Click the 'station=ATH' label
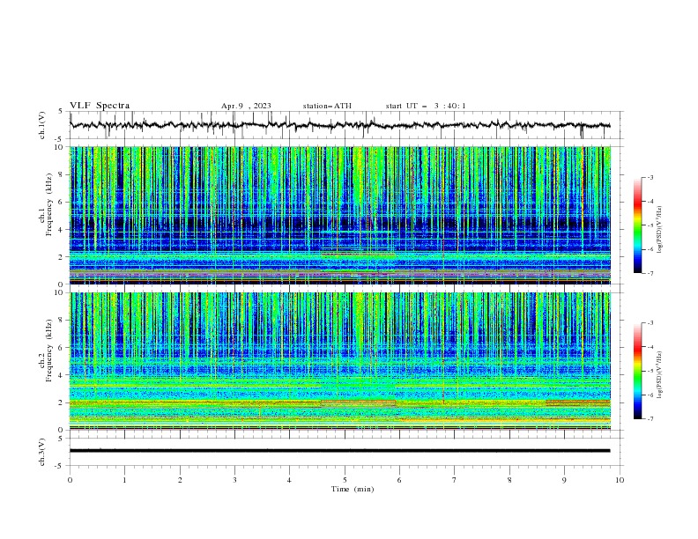The image size is (698, 539). [327, 106]
